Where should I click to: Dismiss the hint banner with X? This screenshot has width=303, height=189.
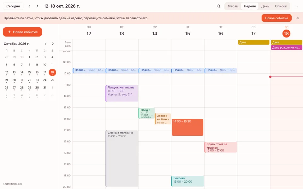pyautogui.click(x=298, y=18)
